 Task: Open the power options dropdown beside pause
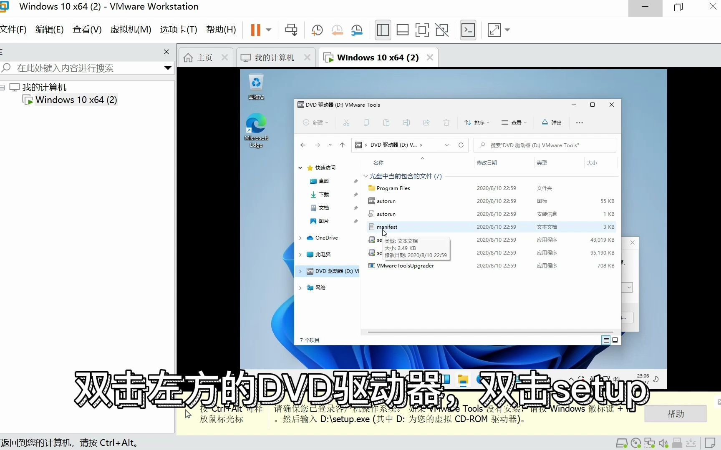pos(269,30)
